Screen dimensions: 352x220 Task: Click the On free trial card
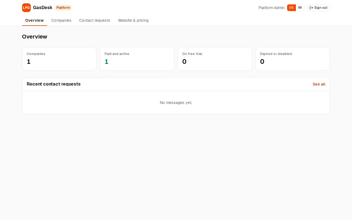[215, 59]
